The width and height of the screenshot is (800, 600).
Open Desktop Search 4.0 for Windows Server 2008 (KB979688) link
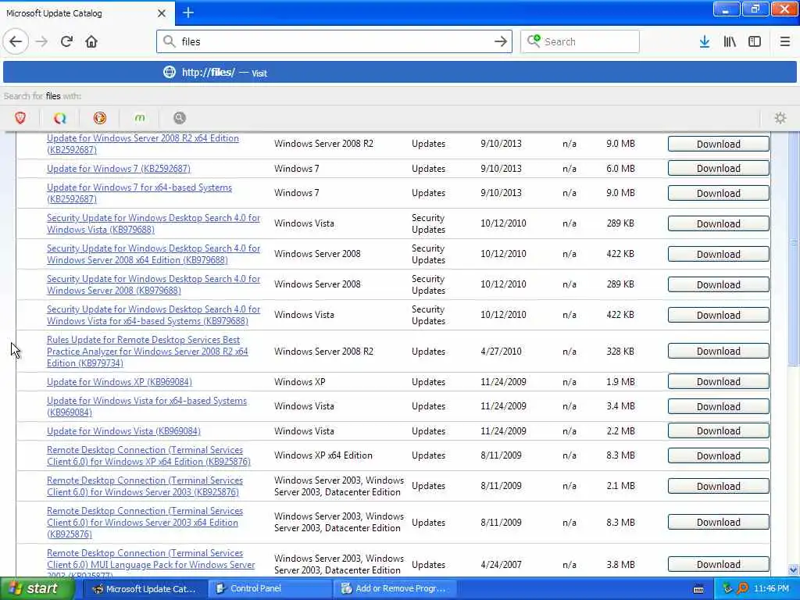point(153,284)
